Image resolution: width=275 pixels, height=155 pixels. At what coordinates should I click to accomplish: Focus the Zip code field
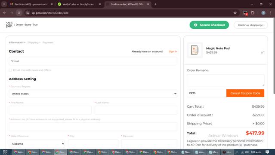[149, 144]
